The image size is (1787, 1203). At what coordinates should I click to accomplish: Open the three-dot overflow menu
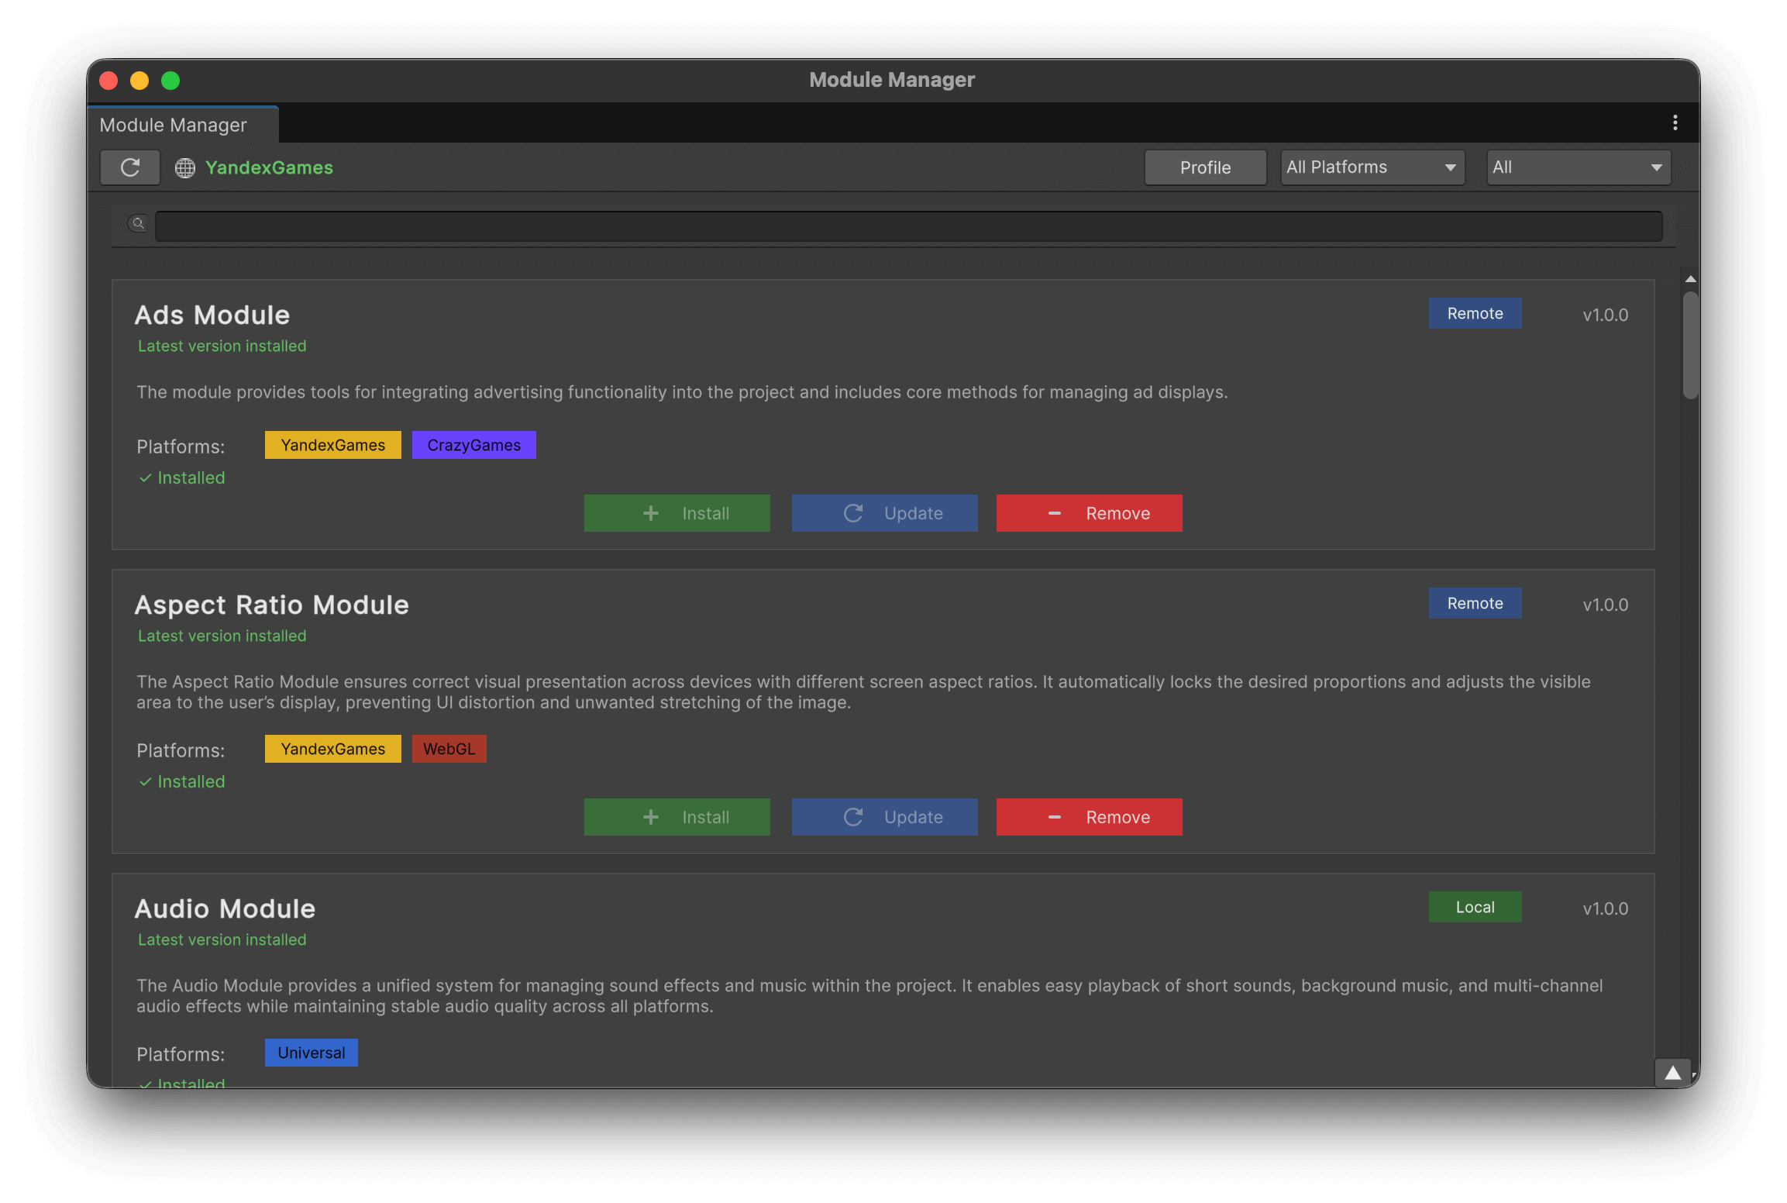(x=1675, y=122)
